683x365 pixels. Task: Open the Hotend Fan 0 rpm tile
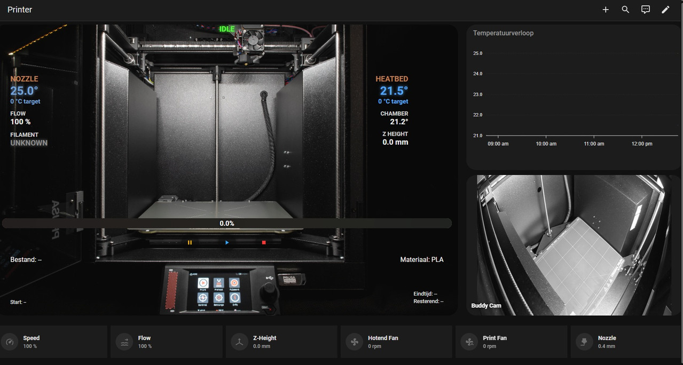coord(396,342)
